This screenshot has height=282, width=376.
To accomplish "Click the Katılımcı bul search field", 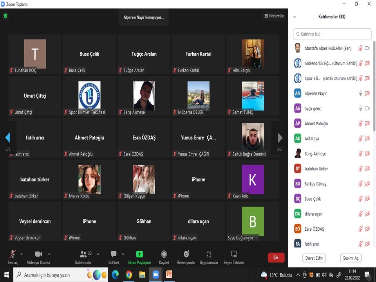I will tap(332, 34).
